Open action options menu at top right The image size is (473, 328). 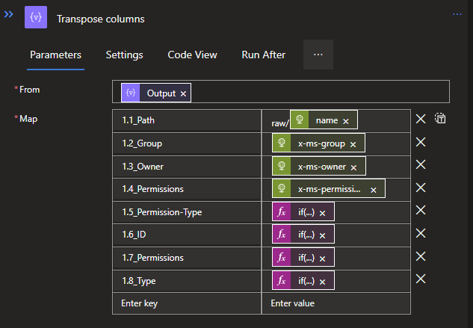(457, 14)
